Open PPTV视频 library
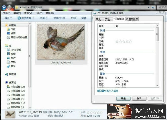This screenshot has height=120, width=167. (14, 50)
